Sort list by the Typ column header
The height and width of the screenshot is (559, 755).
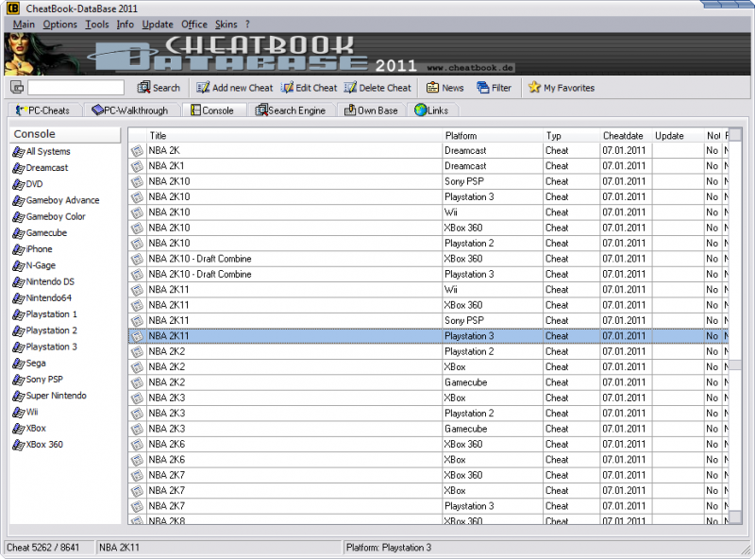(572, 135)
